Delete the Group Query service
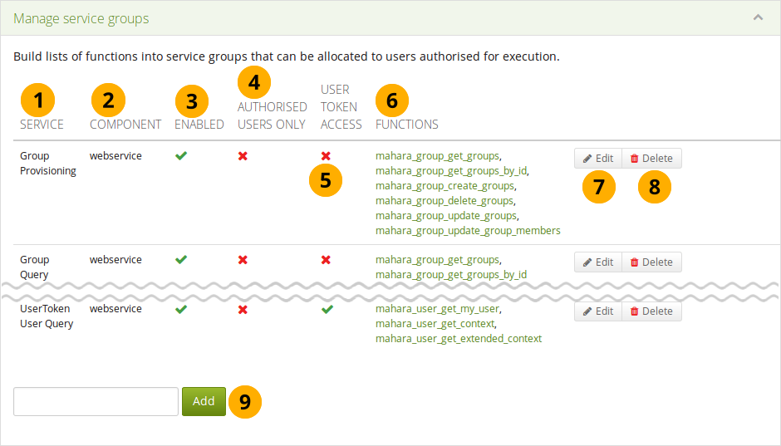The width and height of the screenshot is (781, 446). click(x=651, y=262)
